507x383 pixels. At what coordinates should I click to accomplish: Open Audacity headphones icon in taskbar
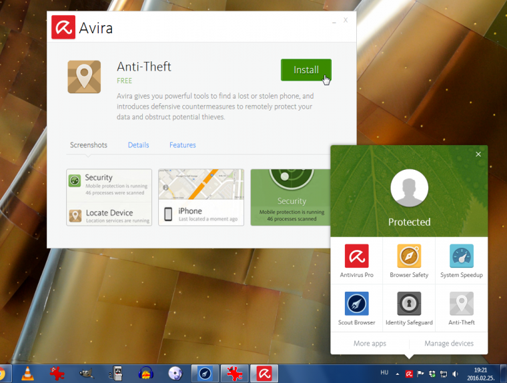pos(145,374)
